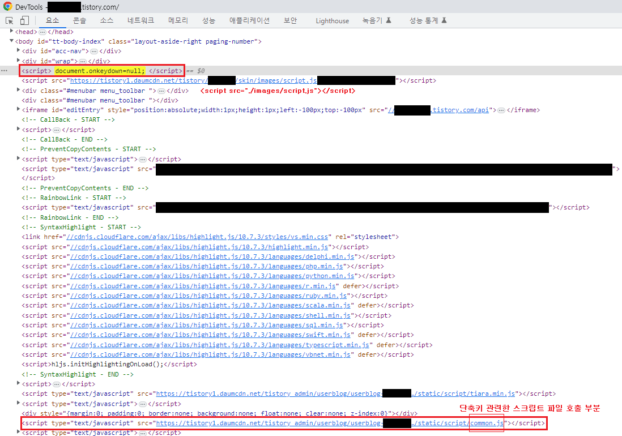Image resolution: width=622 pixels, height=436 pixels.
Task: Expand the collapsed head ellipsis badge
Action: pos(42,32)
